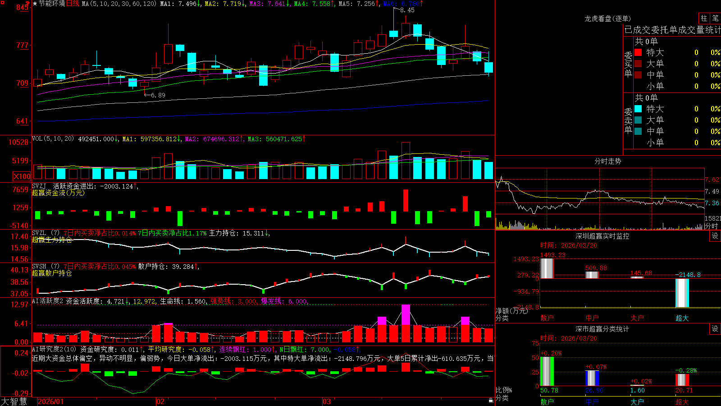Click the lock icon at chart bottom right
This screenshot has height=406, width=721.
click(491, 400)
